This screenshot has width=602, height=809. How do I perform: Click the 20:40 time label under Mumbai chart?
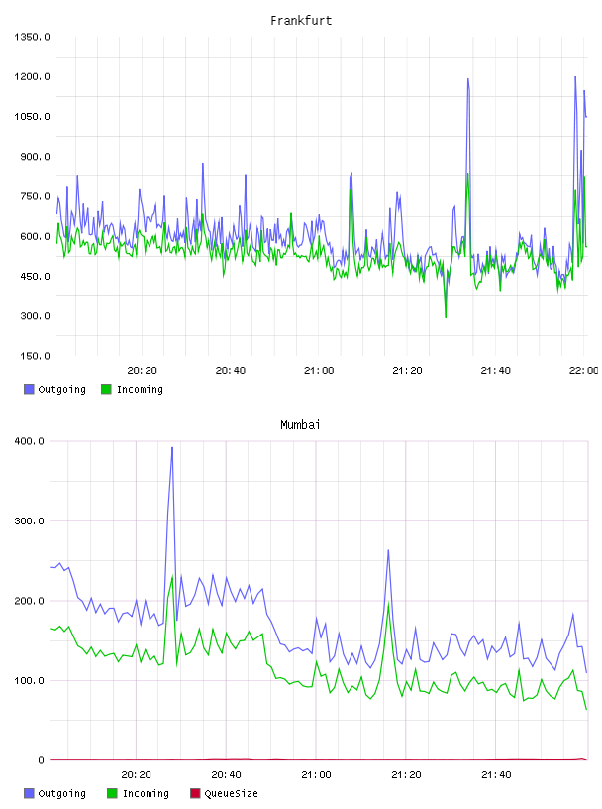point(227,775)
